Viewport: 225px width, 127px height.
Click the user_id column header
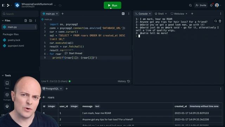pyautogui.click(x=69, y=106)
